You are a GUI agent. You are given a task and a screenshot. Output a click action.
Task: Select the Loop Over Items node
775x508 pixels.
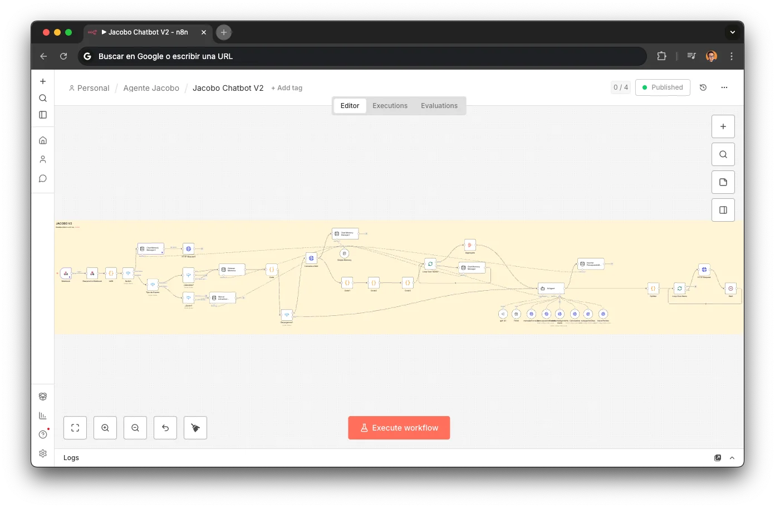[679, 288]
